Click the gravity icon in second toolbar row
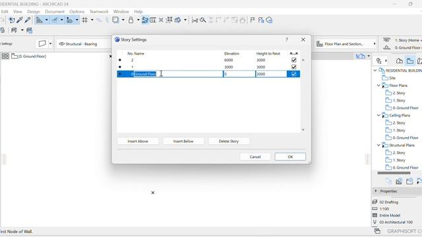This screenshot has width=422, height=237. 14,30
